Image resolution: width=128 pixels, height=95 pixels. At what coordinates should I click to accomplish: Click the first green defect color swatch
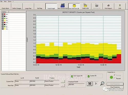[5, 18]
